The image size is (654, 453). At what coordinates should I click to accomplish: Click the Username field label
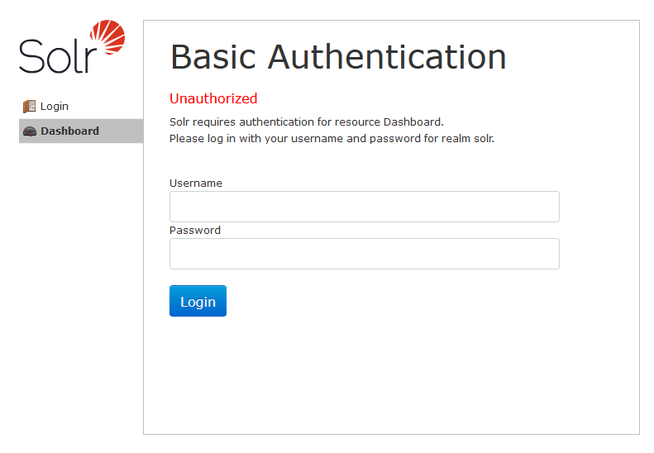point(196,184)
